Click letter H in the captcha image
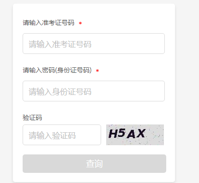199x183 pixels. (114, 134)
